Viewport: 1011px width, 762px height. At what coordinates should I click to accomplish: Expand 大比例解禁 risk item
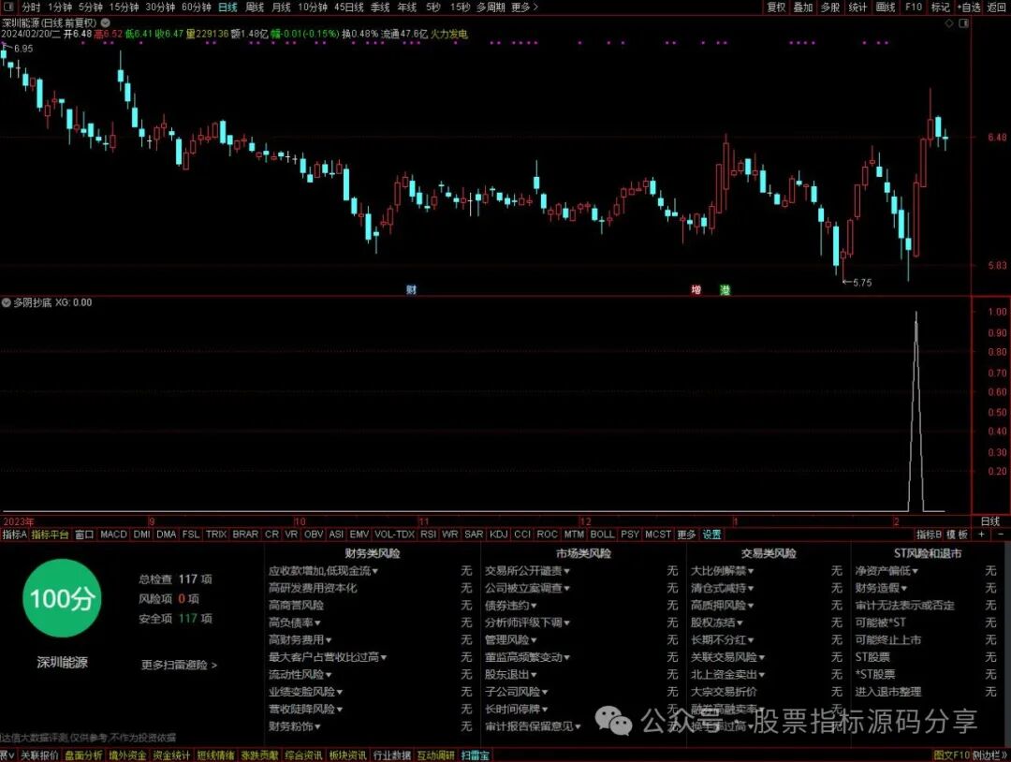click(722, 570)
